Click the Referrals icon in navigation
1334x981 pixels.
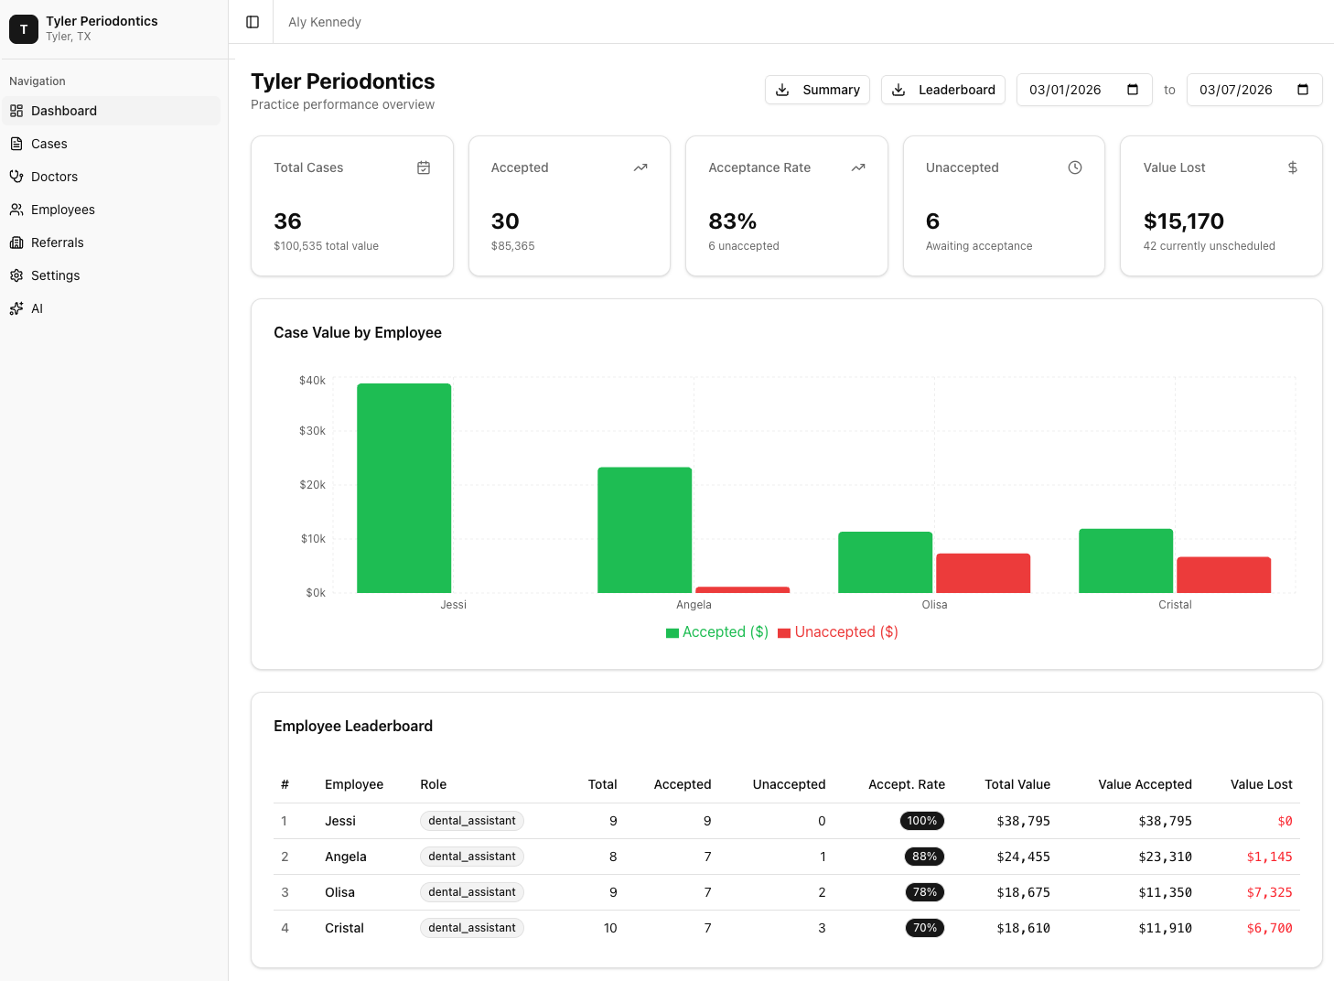point(16,243)
